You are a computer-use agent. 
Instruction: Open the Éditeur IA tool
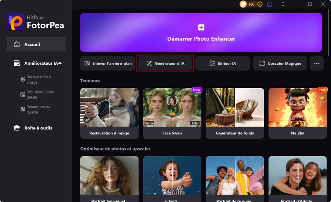tap(223, 63)
